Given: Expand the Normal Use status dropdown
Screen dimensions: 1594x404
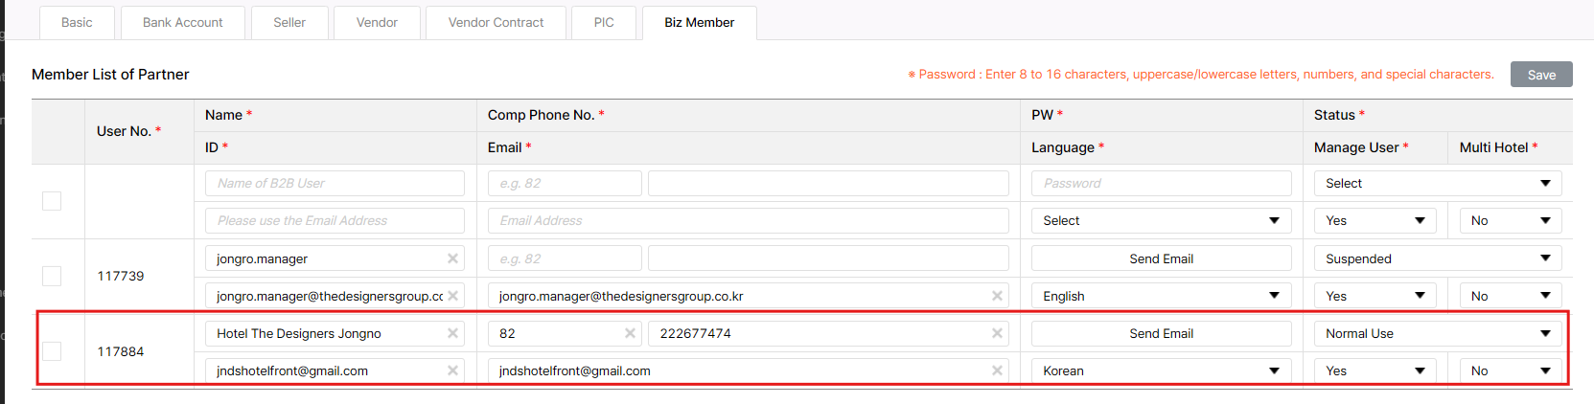Looking at the screenshot, I should click(x=1437, y=333).
